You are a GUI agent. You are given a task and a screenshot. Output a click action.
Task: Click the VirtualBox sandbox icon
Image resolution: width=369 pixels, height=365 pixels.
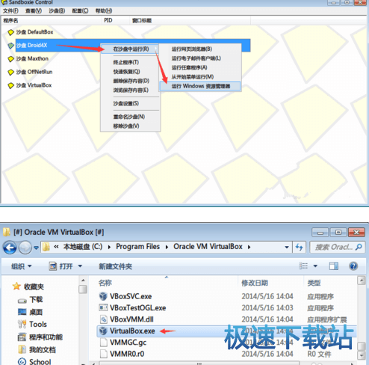(x=10, y=85)
